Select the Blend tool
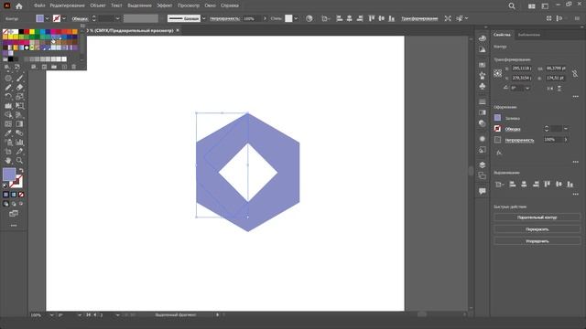The image size is (586, 329). 20,133
